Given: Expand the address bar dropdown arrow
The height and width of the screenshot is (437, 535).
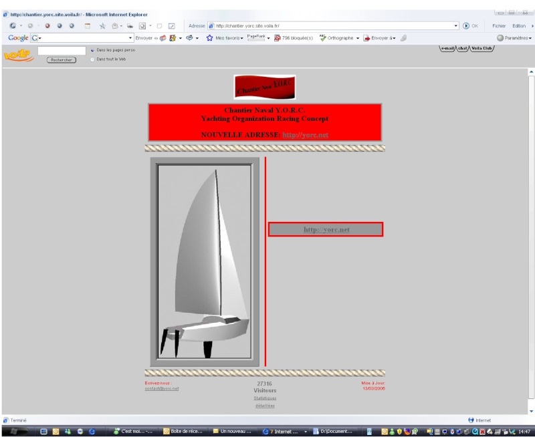Looking at the screenshot, I should tap(456, 26).
